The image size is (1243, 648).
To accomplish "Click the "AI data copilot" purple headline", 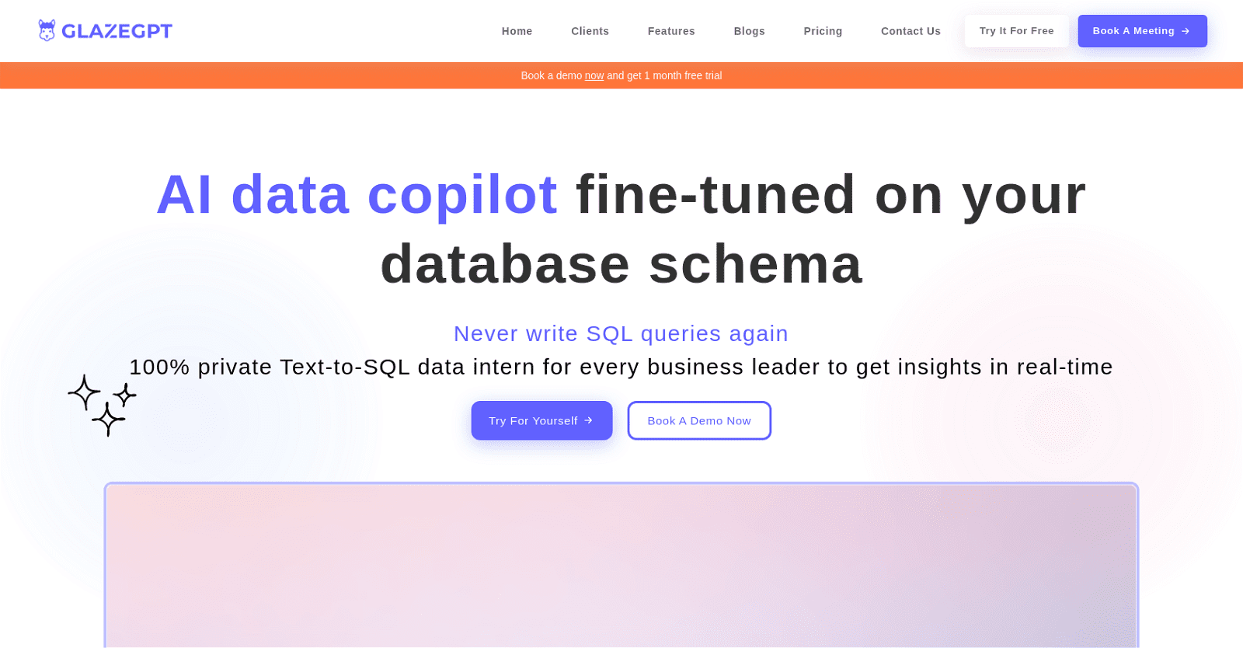I will pyautogui.click(x=357, y=194).
